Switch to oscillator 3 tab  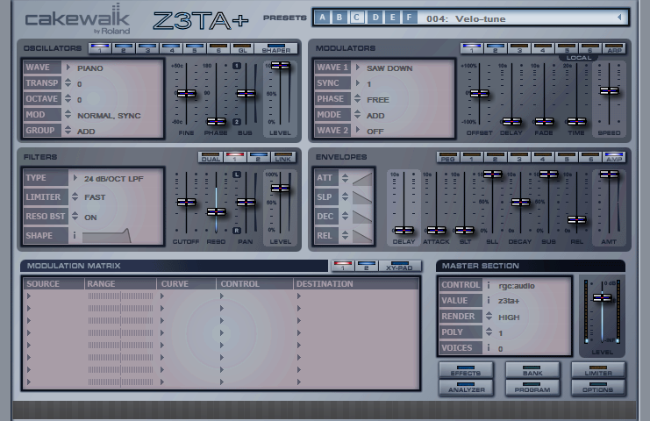click(147, 48)
